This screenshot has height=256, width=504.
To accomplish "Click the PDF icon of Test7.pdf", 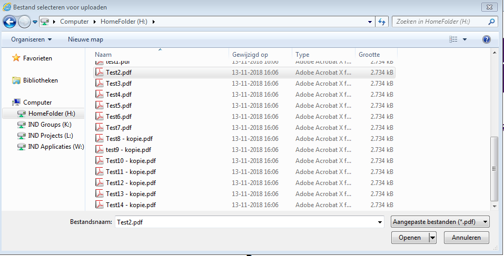I will tap(100, 127).
